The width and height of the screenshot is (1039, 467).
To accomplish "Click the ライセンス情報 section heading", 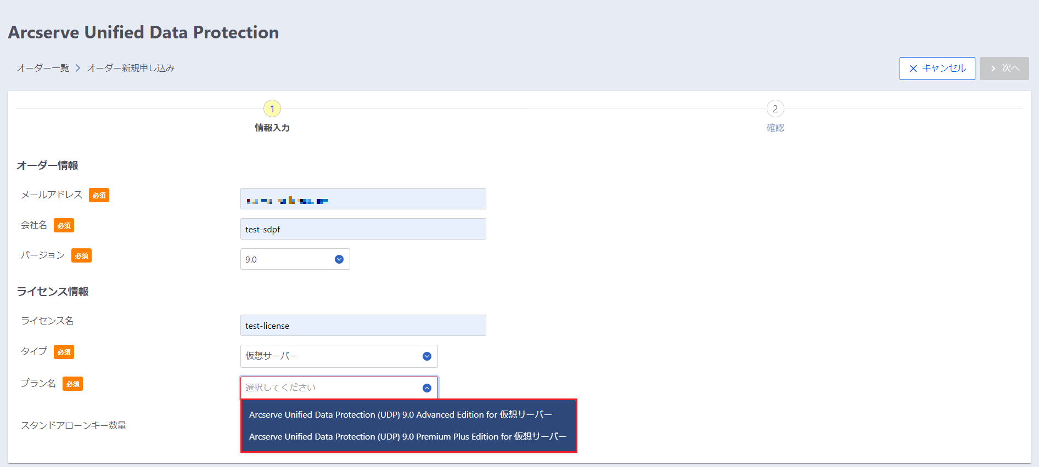I will point(53,292).
